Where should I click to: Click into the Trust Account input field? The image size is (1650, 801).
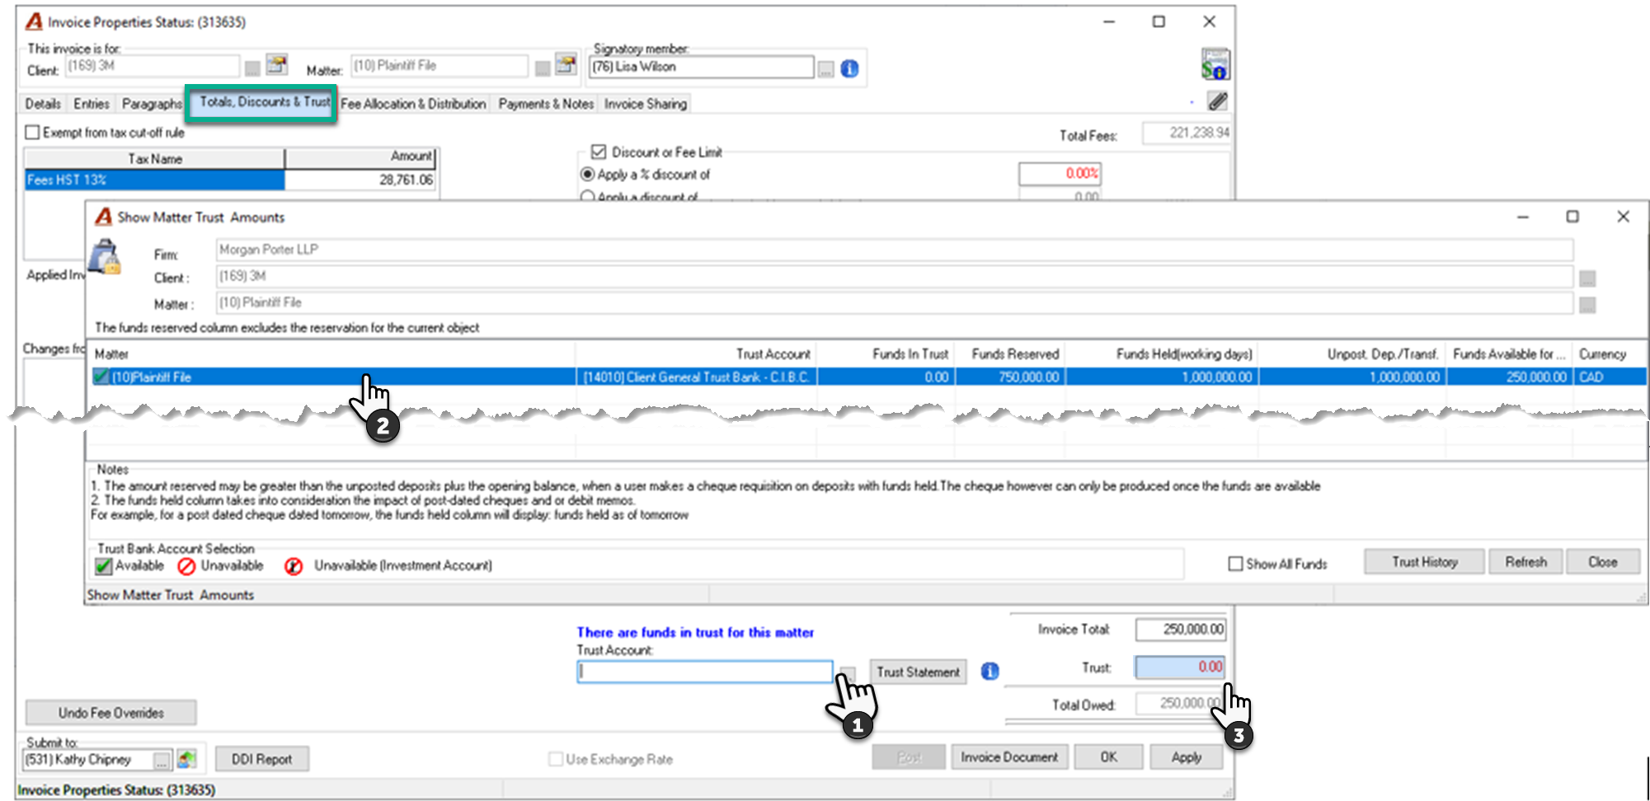coord(705,672)
